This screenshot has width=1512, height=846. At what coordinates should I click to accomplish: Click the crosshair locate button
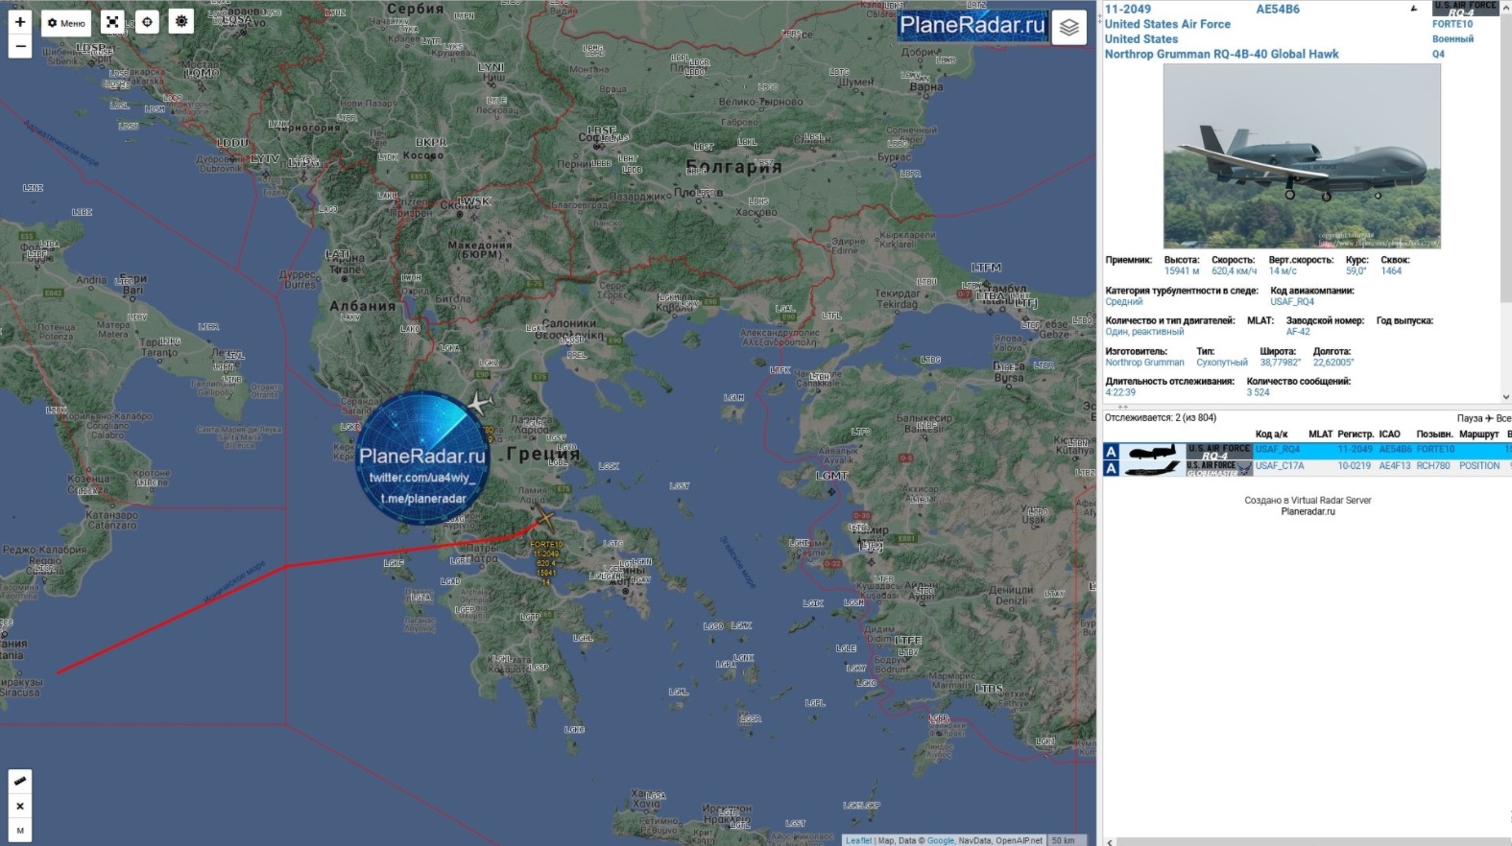tap(147, 22)
